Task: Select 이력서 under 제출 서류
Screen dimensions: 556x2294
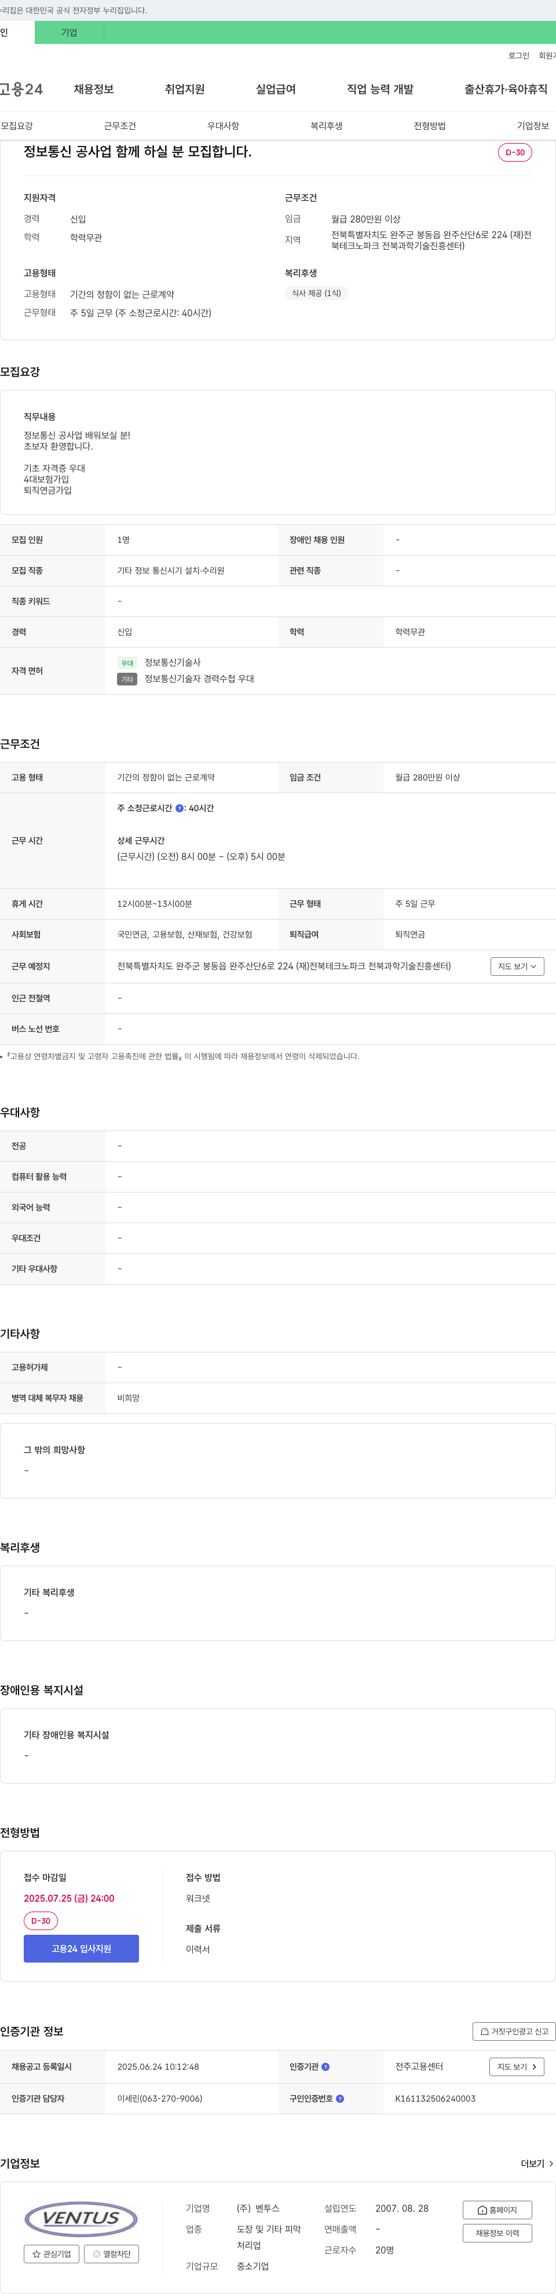Action: pyautogui.click(x=199, y=1949)
